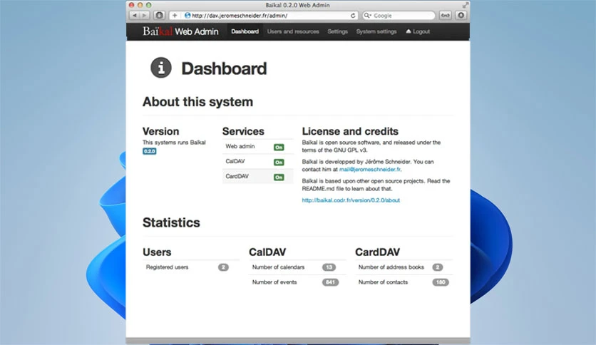Click the eject icon next to Logout

pyautogui.click(x=409, y=31)
